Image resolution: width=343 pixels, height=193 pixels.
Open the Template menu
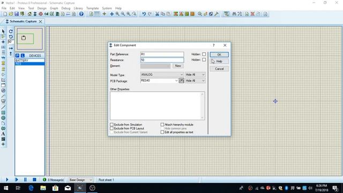(93, 9)
